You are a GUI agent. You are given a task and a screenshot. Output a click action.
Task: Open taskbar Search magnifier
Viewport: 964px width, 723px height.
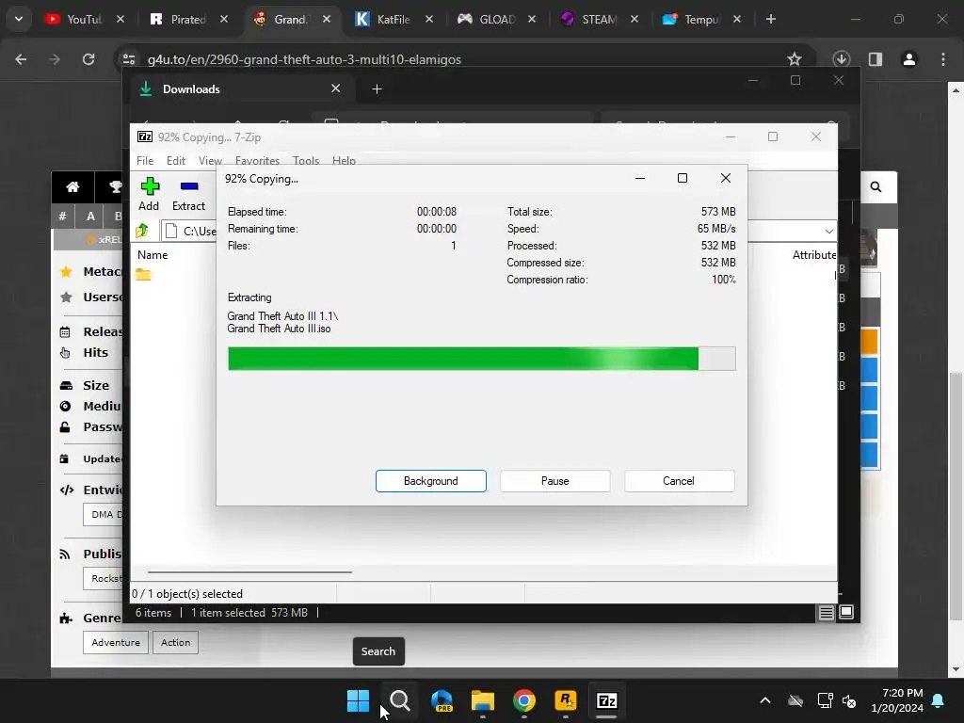(x=399, y=700)
